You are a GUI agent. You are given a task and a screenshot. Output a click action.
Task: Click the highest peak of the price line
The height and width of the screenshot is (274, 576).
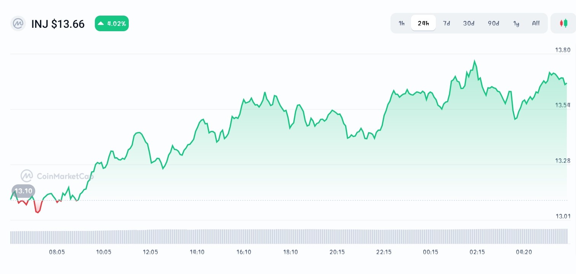[x=474, y=61]
